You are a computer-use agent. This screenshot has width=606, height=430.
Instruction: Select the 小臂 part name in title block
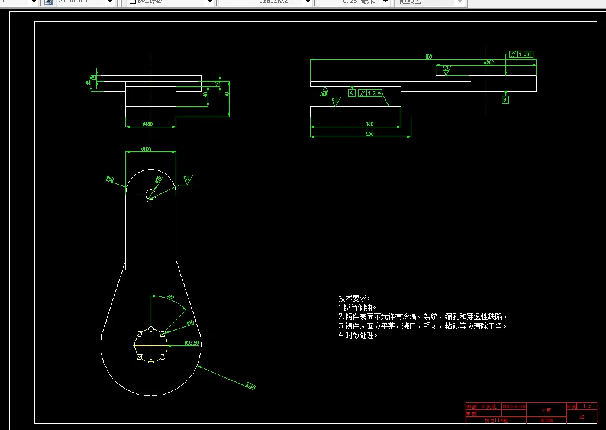tap(546, 410)
